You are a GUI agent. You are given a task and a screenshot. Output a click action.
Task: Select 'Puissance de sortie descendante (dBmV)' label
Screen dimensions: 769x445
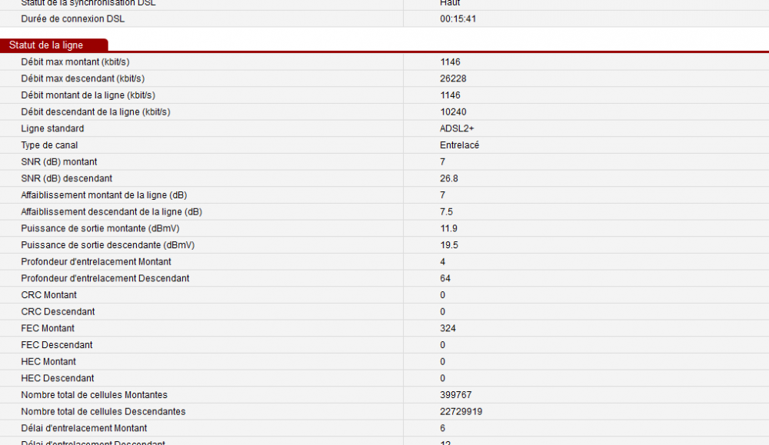[x=108, y=245]
